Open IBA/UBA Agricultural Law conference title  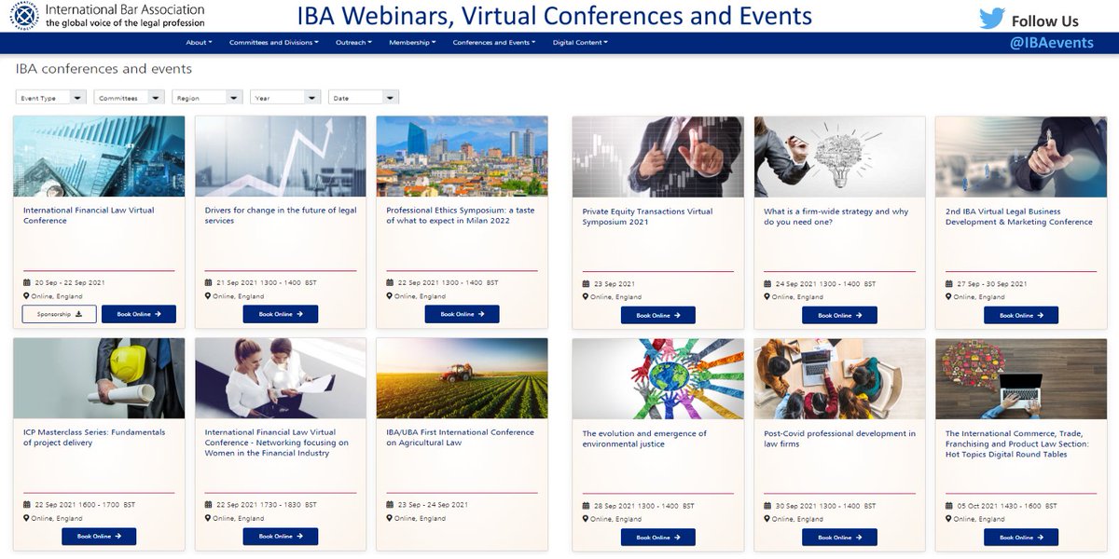[x=460, y=437]
